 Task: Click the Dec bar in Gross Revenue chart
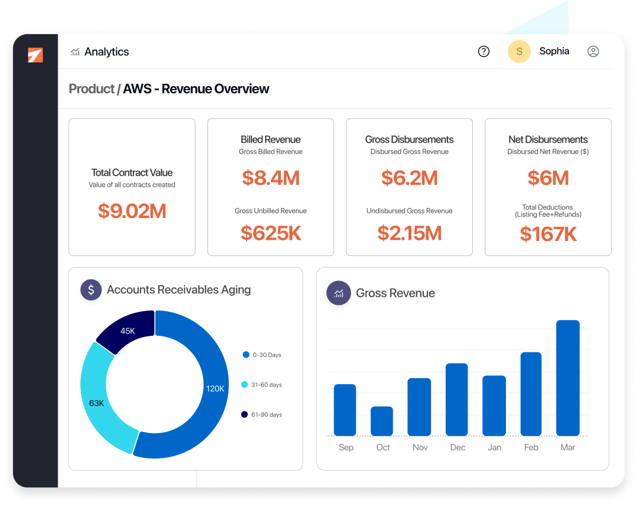point(456,400)
